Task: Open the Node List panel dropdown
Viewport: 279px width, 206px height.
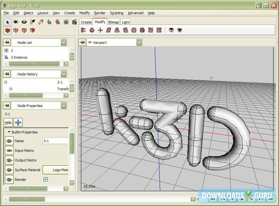Action: 64,43
